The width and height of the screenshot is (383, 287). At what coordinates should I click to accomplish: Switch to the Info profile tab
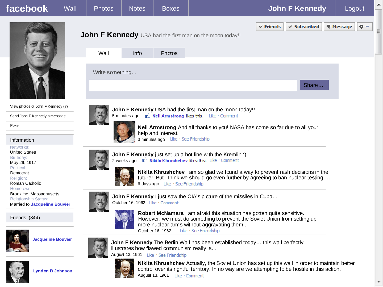click(x=137, y=53)
